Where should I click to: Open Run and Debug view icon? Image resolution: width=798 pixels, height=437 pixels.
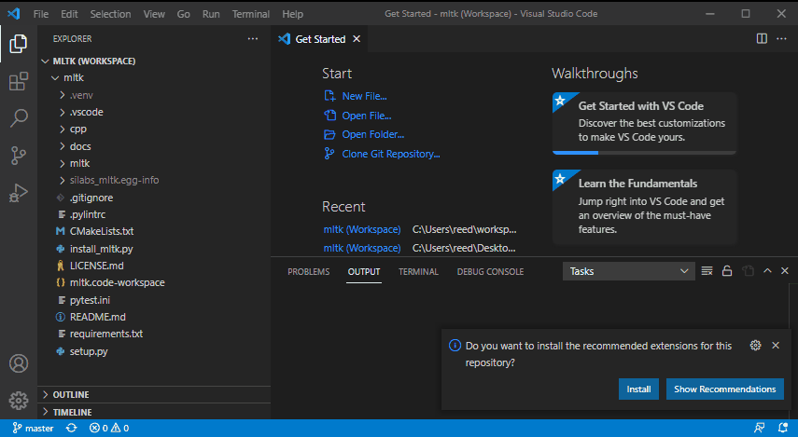click(18, 192)
